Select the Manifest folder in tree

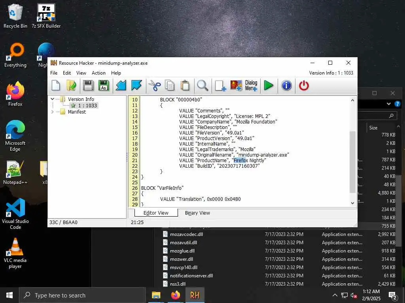pyautogui.click(x=77, y=112)
